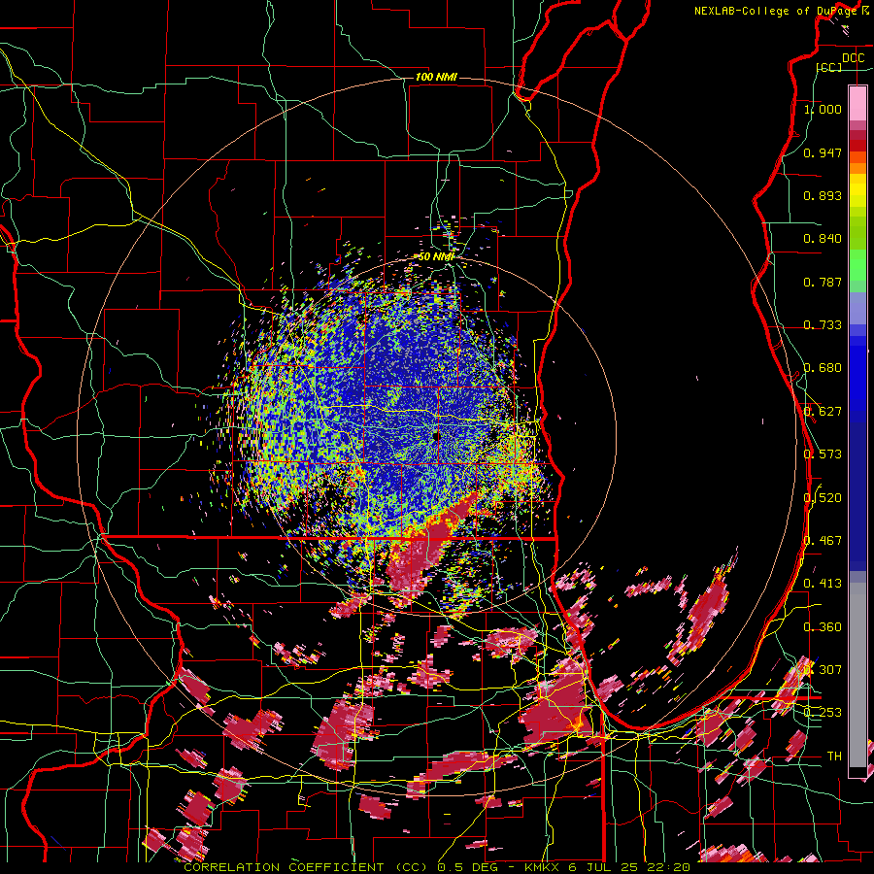Click the 0.733 scale value

(x=823, y=325)
